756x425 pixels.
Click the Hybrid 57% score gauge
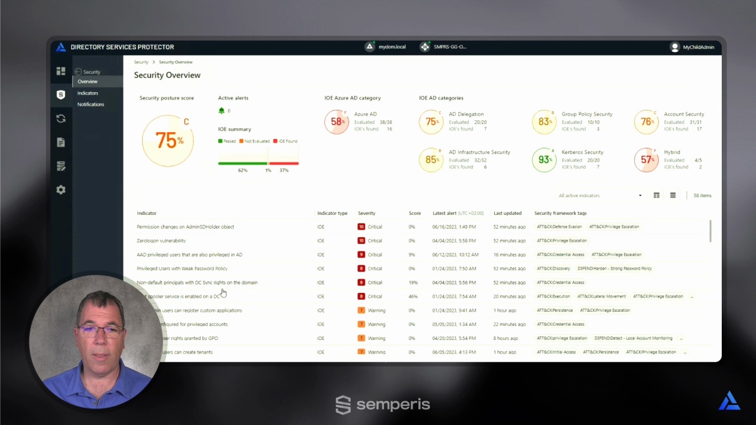click(x=646, y=159)
